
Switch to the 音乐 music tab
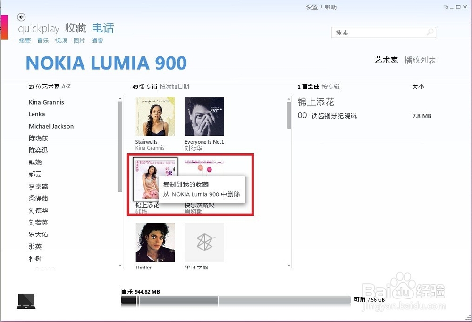43,40
